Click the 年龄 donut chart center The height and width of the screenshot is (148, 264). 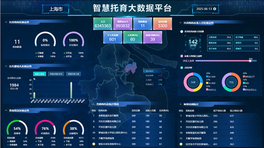point(193,82)
